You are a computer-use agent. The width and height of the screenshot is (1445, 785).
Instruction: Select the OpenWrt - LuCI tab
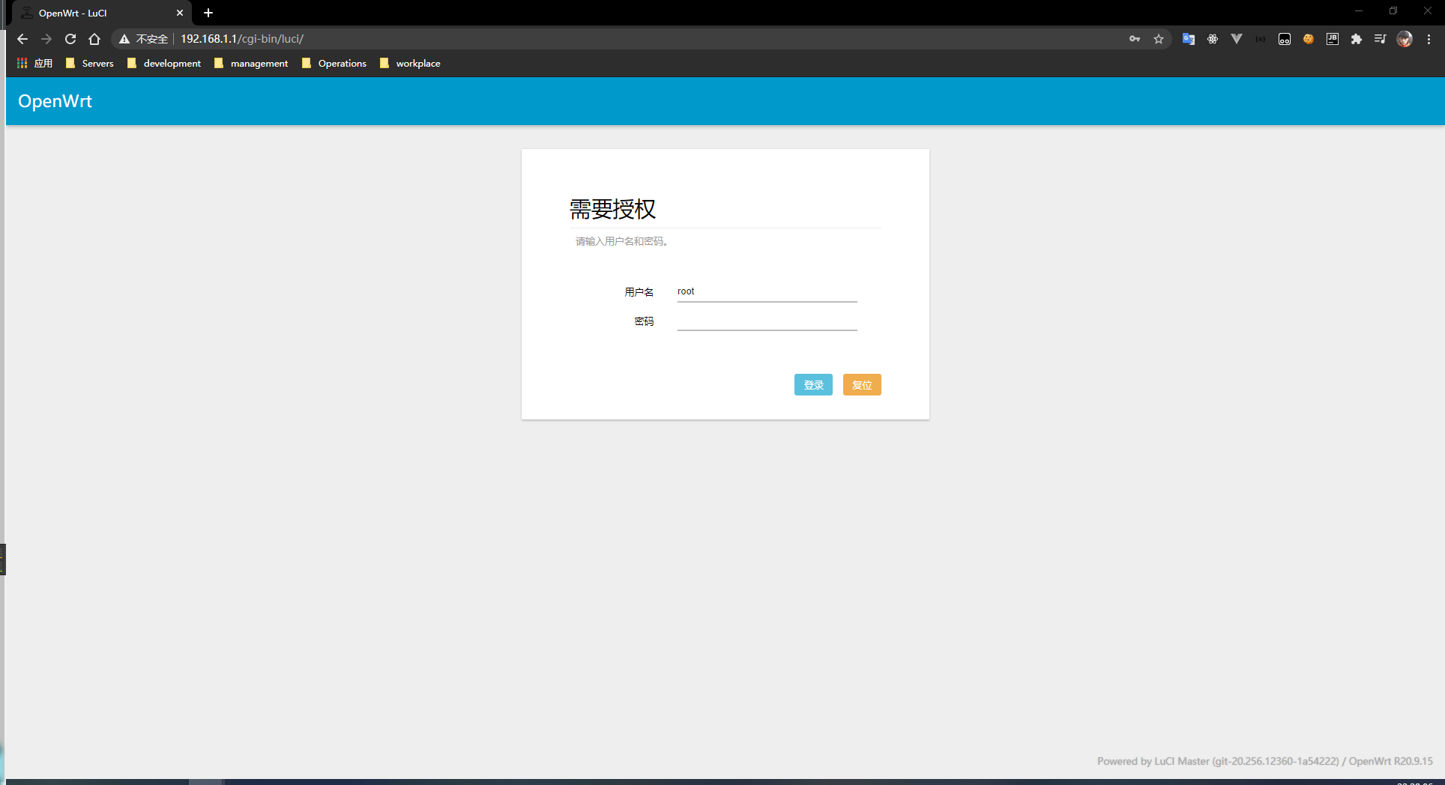[x=102, y=13]
